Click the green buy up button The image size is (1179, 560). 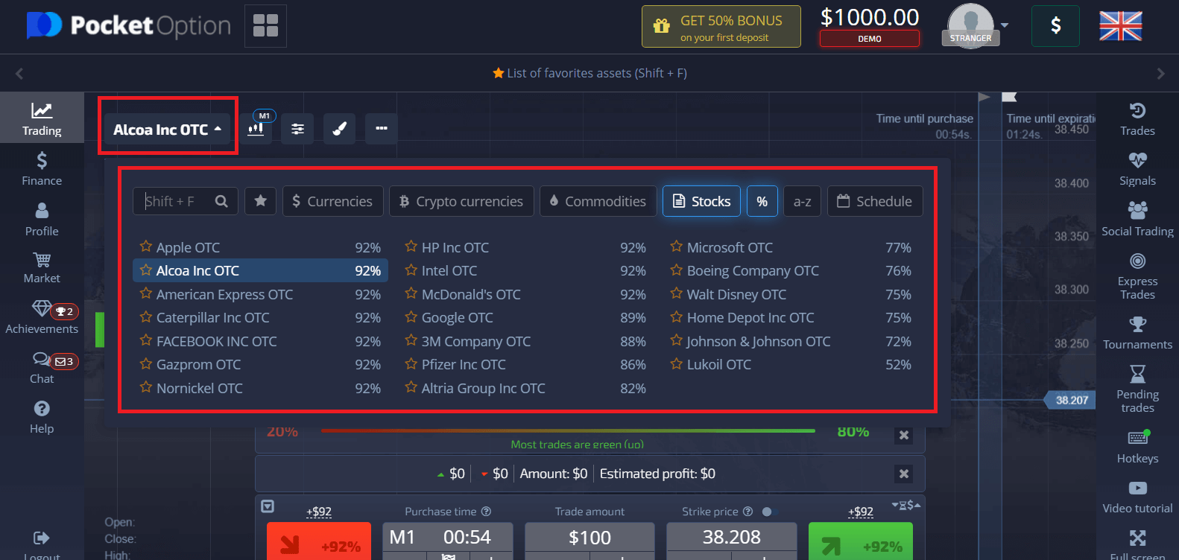click(x=860, y=541)
